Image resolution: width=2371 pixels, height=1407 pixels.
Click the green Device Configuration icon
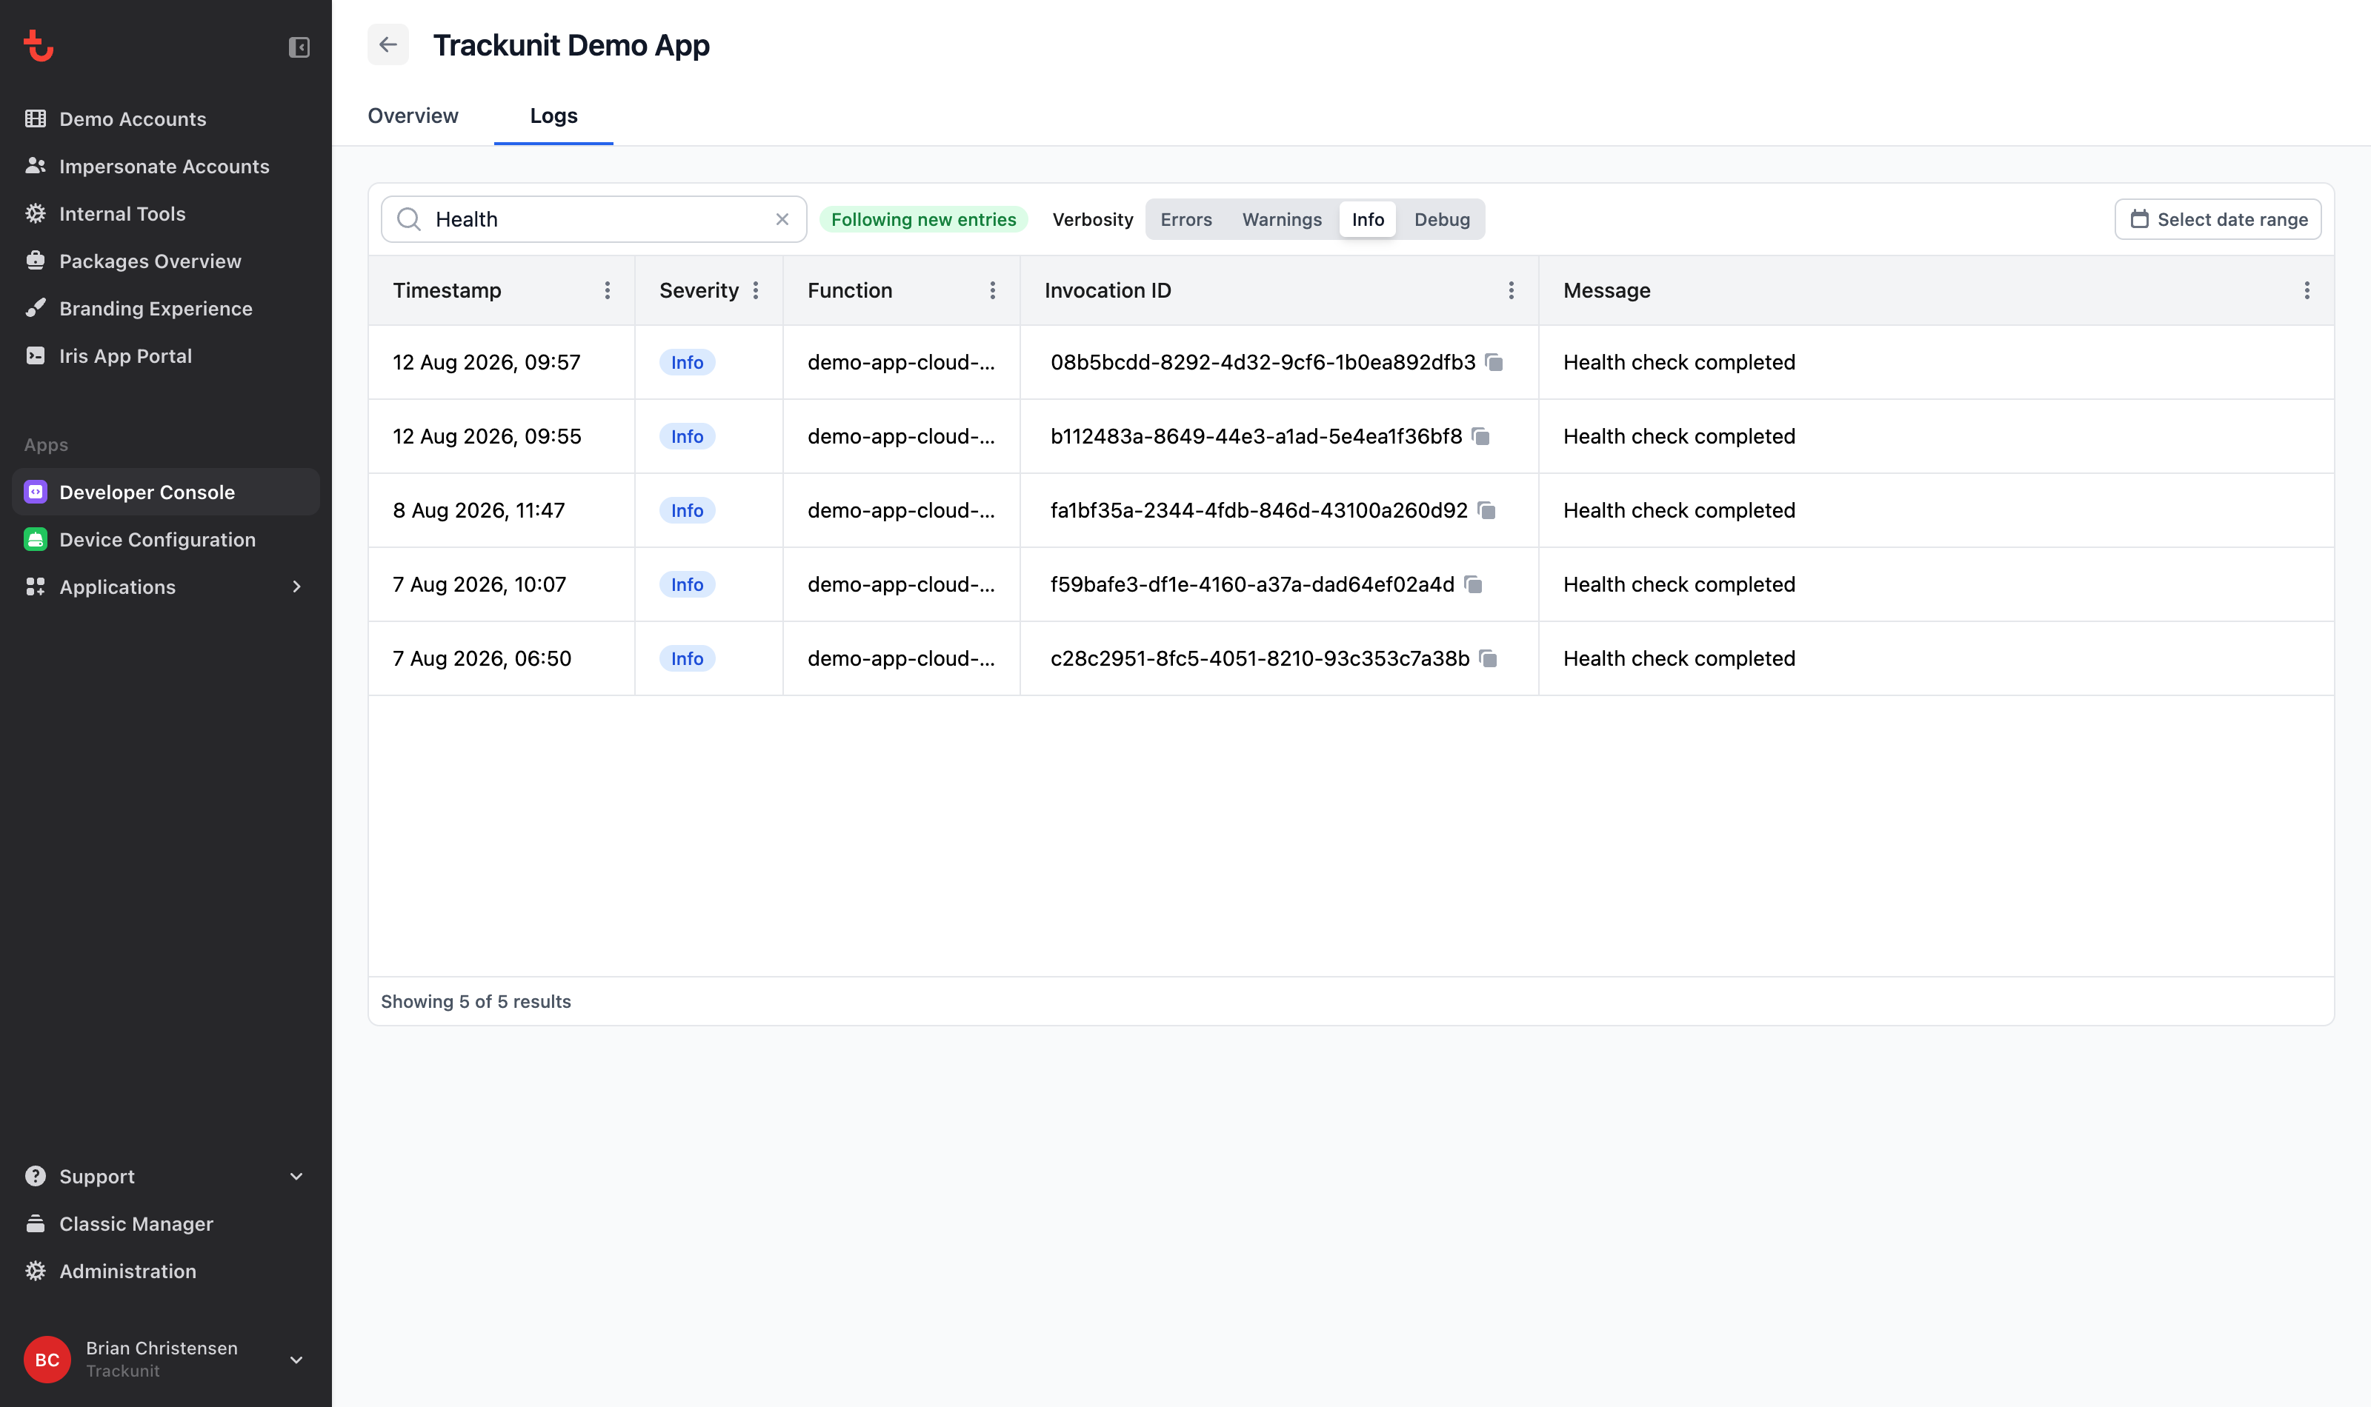pos(35,540)
